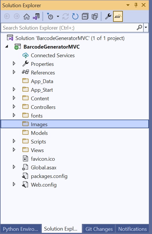
Task: Collapse the BarcodeGeneratorMVC project node
Action: click(x=7, y=47)
